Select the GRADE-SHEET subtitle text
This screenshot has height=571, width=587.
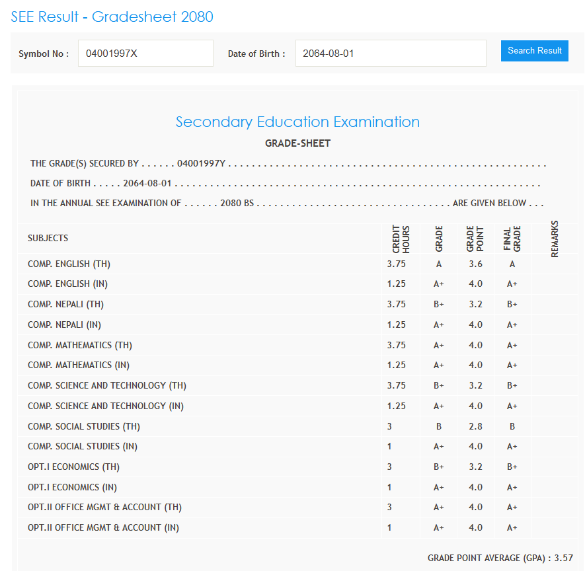pyautogui.click(x=297, y=143)
